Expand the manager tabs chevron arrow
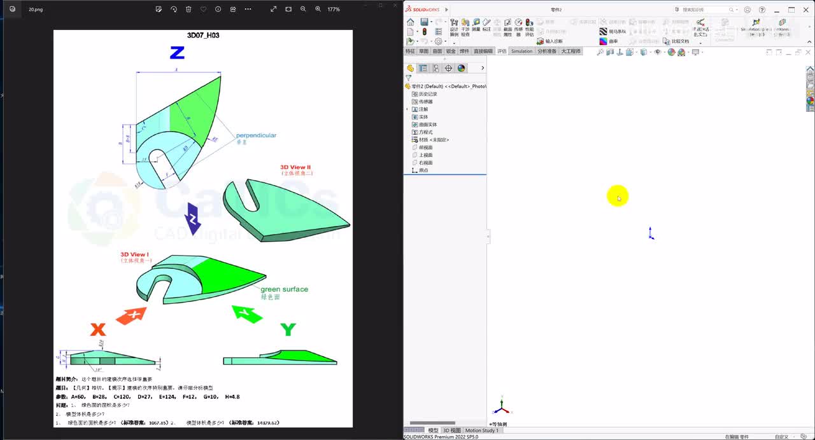The height and width of the screenshot is (440, 815). point(483,68)
